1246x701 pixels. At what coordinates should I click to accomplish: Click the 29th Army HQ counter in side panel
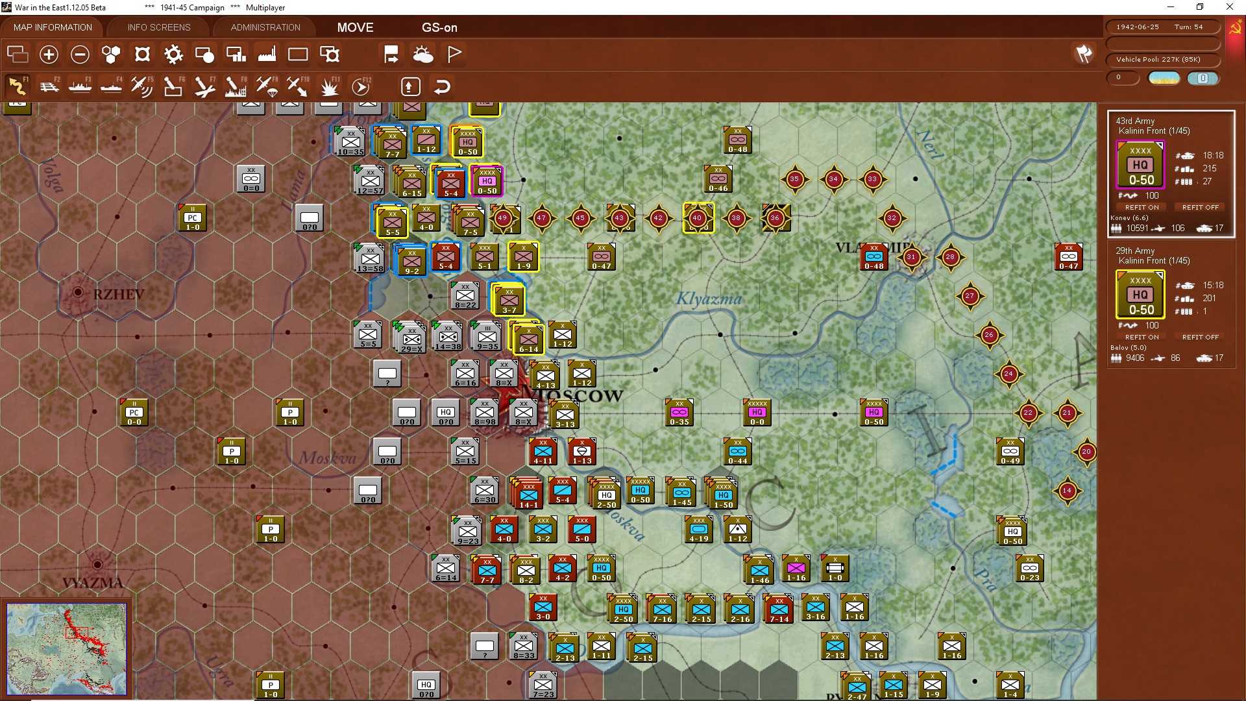(1140, 295)
